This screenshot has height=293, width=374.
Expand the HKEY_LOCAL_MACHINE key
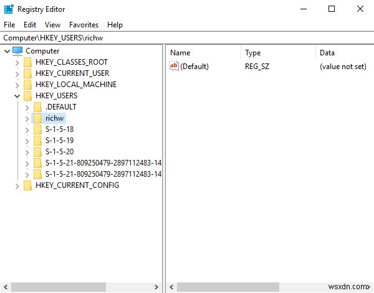(17, 85)
